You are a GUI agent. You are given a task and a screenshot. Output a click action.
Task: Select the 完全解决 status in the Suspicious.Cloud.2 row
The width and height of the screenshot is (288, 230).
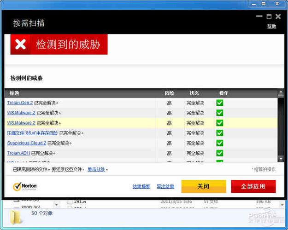click(x=195, y=143)
